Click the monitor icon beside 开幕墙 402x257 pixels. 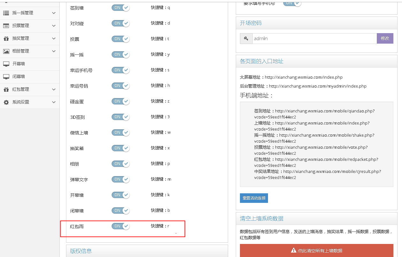click(x=6, y=64)
